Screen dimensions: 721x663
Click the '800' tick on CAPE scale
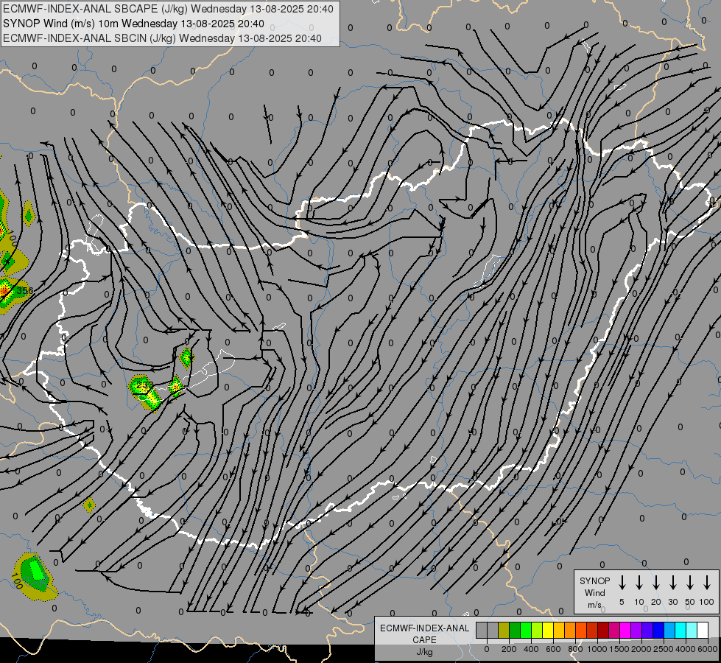tap(575, 649)
